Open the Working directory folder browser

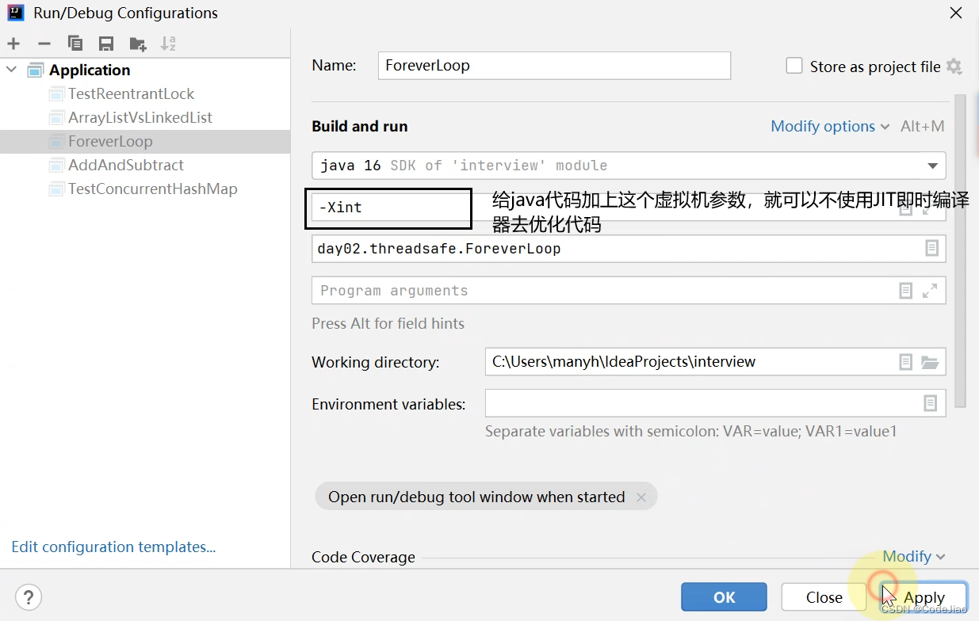point(929,362)
